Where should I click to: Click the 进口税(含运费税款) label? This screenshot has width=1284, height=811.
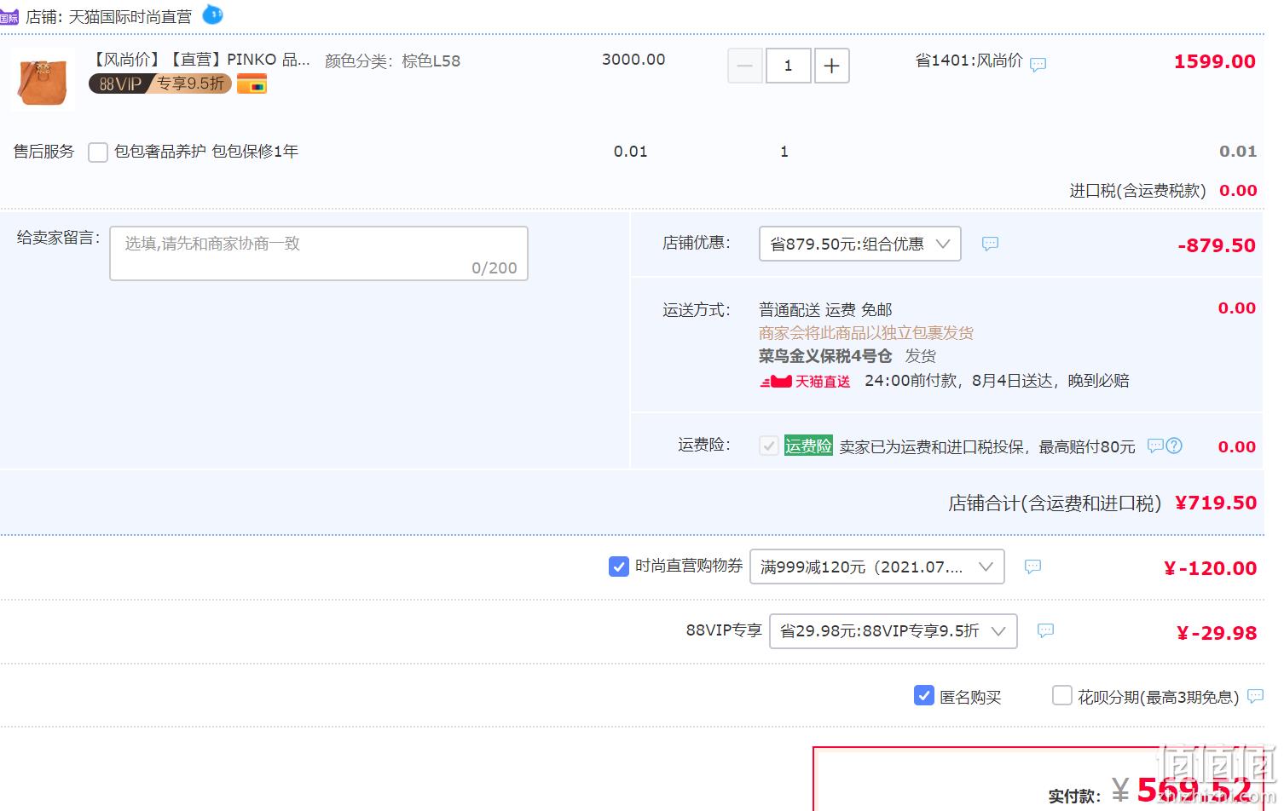1138,191
